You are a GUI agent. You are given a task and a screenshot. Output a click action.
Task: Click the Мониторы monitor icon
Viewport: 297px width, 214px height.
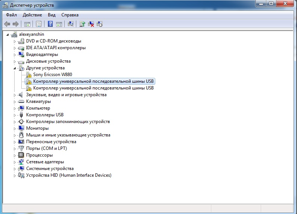click(x=21, y=128)
